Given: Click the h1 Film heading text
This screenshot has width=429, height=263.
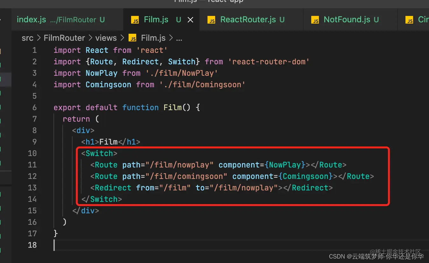Looking at the screenshot, I should (109, 142).
